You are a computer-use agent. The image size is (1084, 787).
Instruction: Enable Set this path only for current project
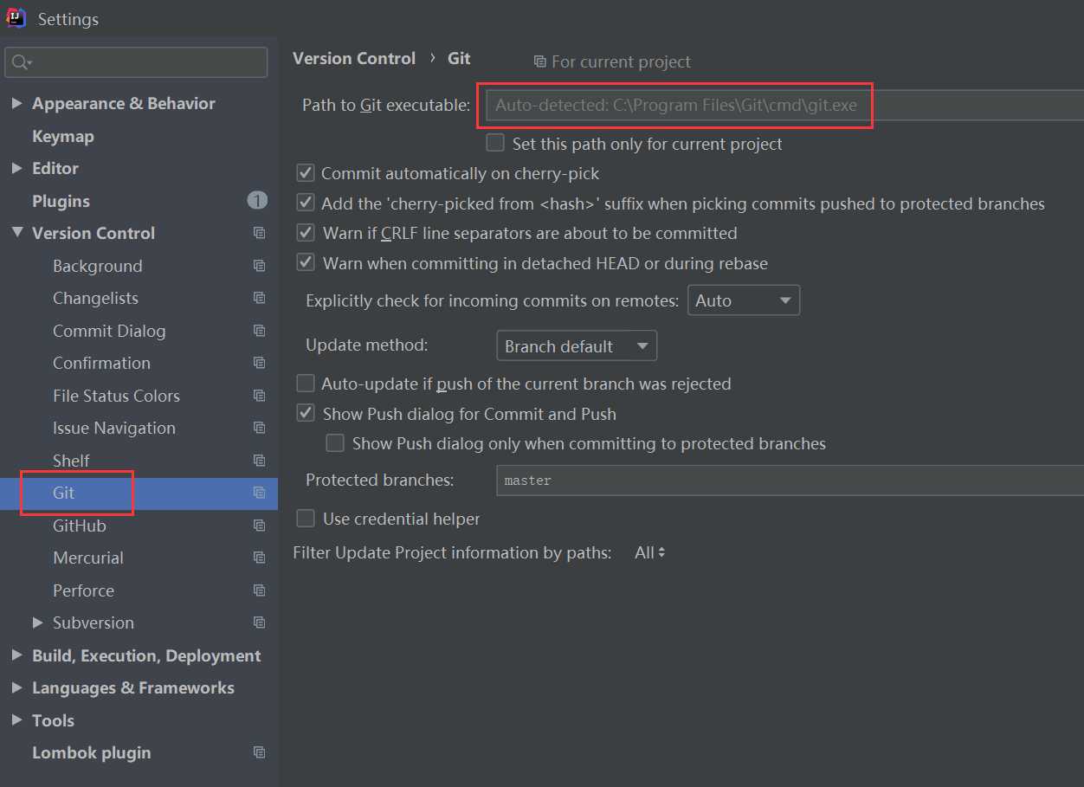coord(495,143)
